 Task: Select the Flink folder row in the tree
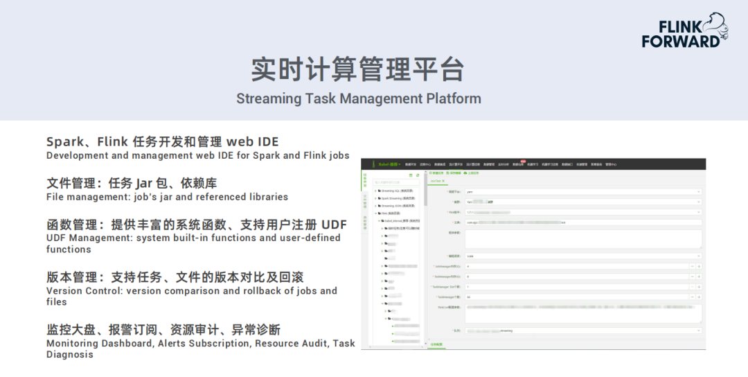389,213
